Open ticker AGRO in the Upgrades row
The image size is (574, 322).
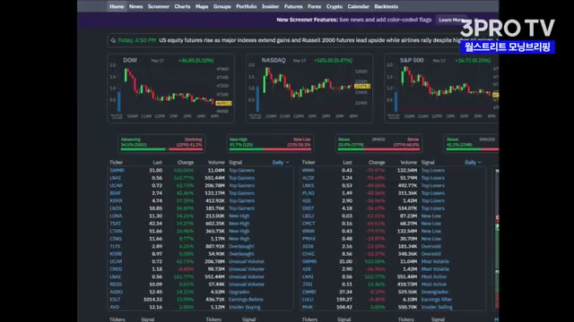[x=116, y=292]
